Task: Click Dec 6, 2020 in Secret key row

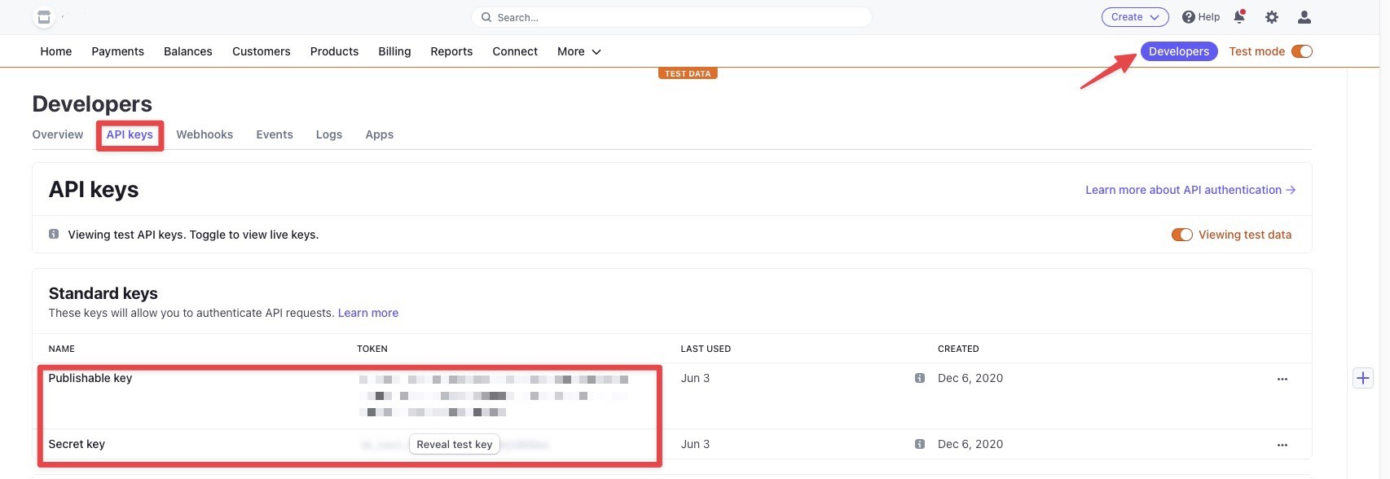Action: (x=970, y=444)
